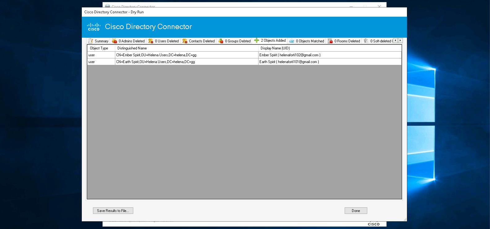The width and height of the screenshot is (490, 229).
Task: Click the Display Name (UID) column header
Action: click(275, 48)
